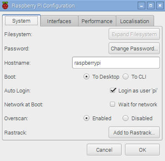Click the Overscan label
This screenshot has width=165, height=161.
[x=16, y=119]
